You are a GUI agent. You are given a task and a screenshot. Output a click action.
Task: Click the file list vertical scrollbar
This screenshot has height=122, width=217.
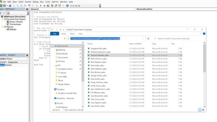(204, 58)
